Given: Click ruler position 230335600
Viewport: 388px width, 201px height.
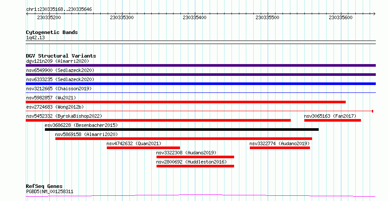Looking at the screenshot, I should tap(340, 17).
